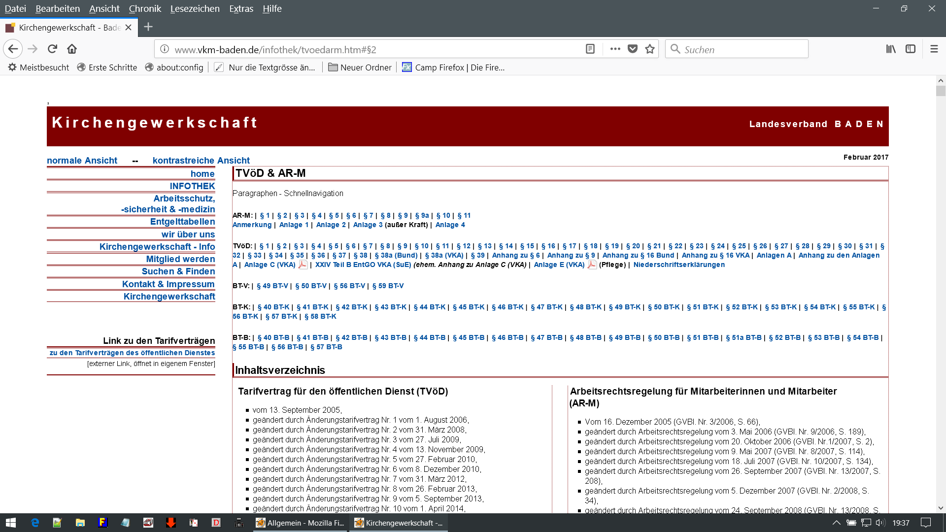The width and height of the screenshot is (946, 532).
Task: Open Firefox hamburger application menu
Action: pyautogui.click(x=934, y=49)
